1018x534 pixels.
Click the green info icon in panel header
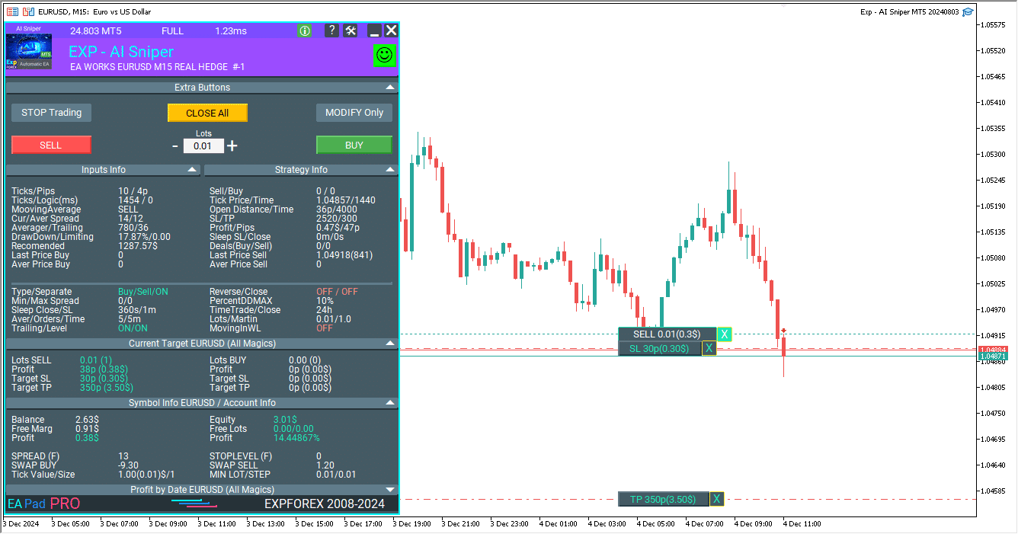304,30
